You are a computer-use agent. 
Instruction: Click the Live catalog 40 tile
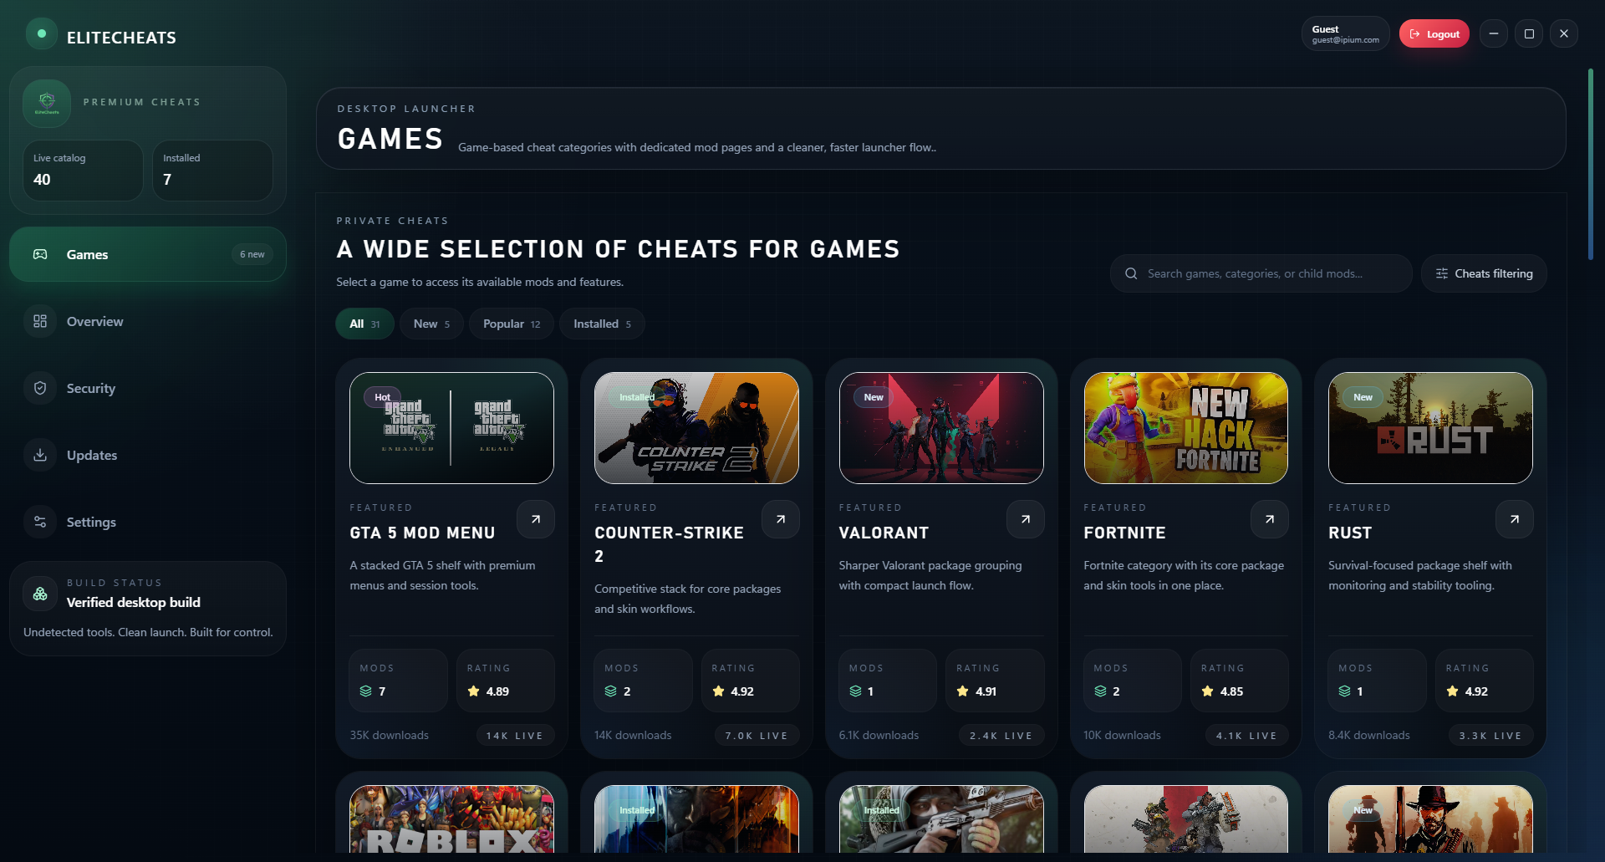click(83, 170)
